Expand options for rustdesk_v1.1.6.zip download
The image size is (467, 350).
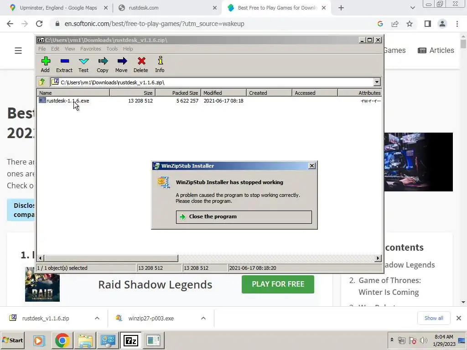97,318
